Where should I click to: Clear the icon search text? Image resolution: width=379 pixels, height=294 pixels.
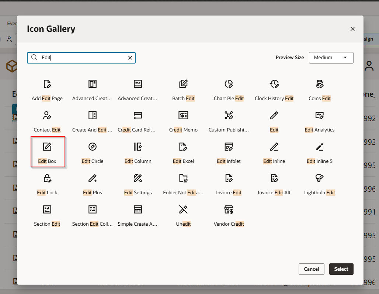point(130,58)
